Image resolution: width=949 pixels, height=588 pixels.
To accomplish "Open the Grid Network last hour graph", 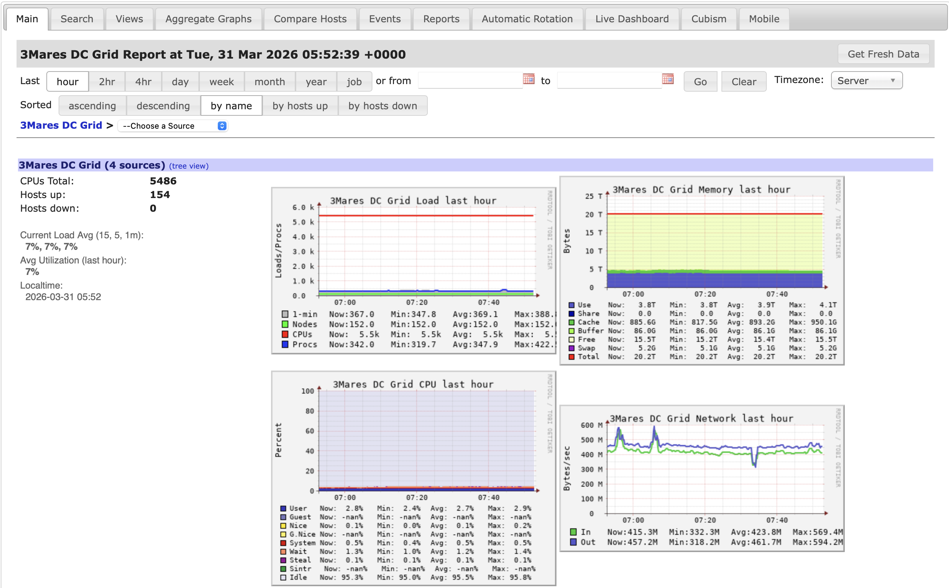I will click(x=701, y=478).
